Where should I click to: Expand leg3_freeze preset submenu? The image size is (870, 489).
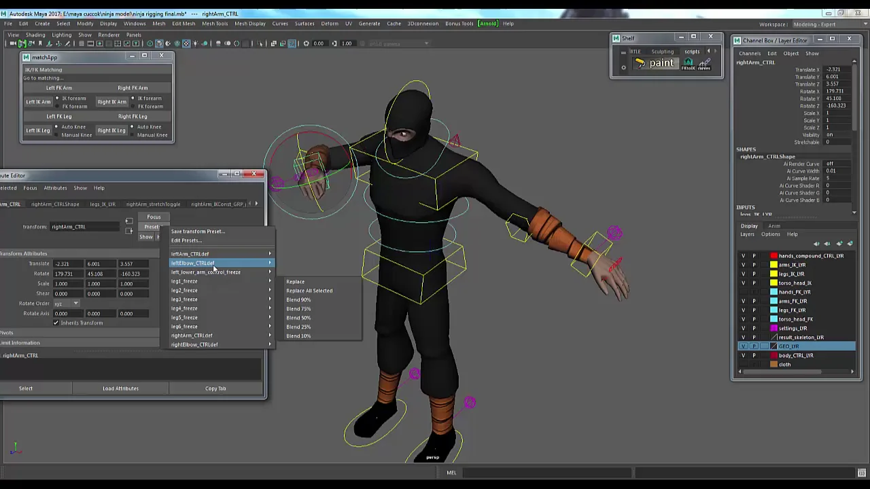point(220,300)
